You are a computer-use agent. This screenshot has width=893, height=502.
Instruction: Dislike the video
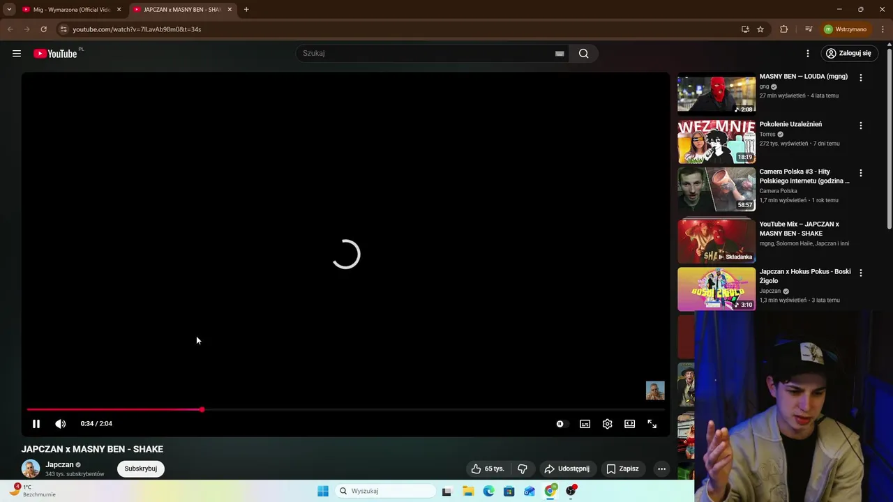click(523, 469)
